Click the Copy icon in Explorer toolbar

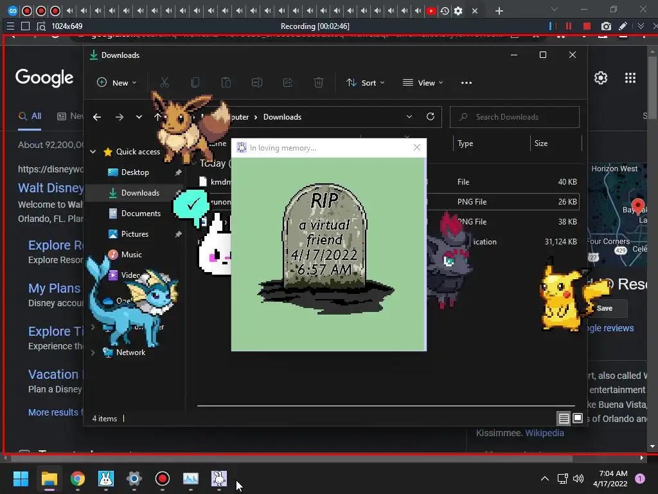click(x=195, y=83)
